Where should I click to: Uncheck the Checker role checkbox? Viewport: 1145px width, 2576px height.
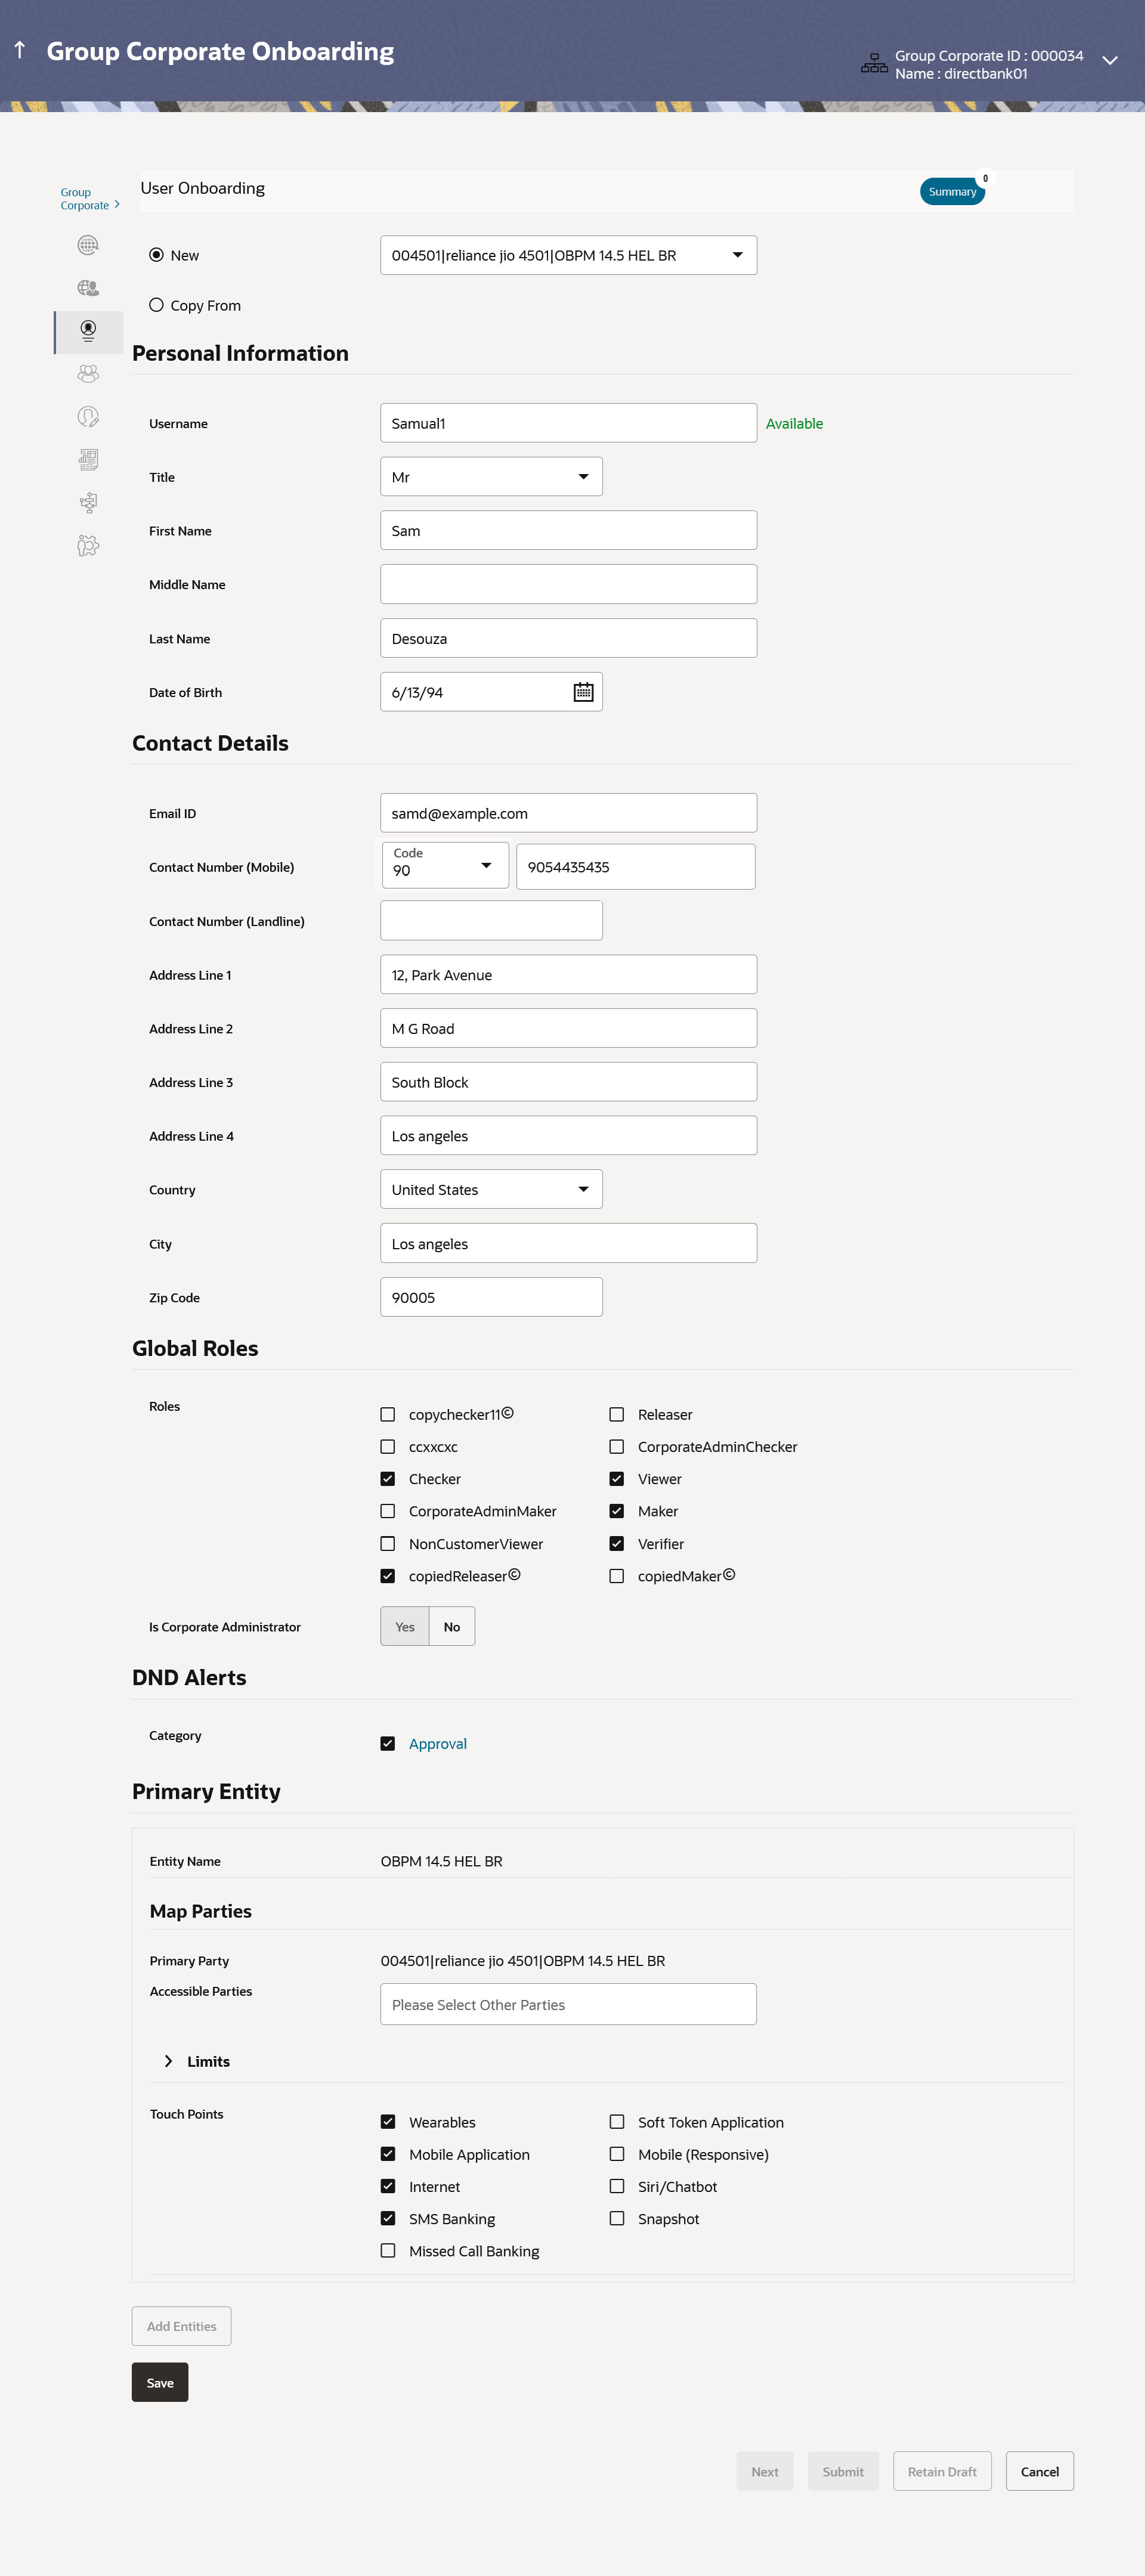click(387, 1479)
